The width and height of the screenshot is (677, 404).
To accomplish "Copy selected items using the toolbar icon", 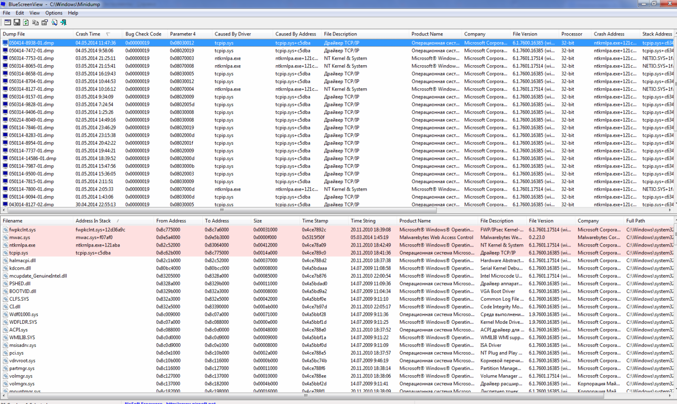I will 35,22.
